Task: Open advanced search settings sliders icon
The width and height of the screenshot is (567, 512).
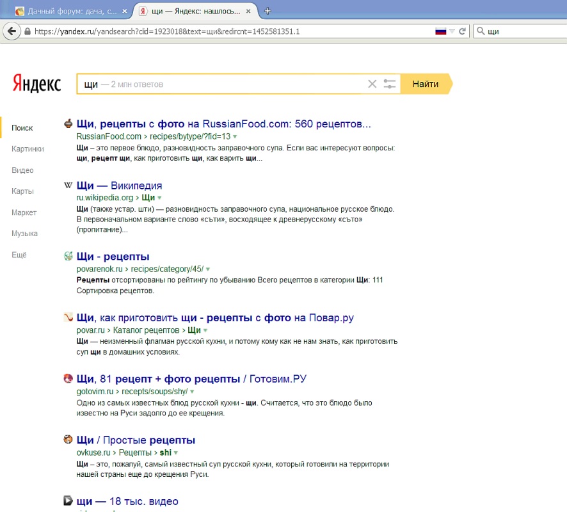Action: click(x=390, y=84)
